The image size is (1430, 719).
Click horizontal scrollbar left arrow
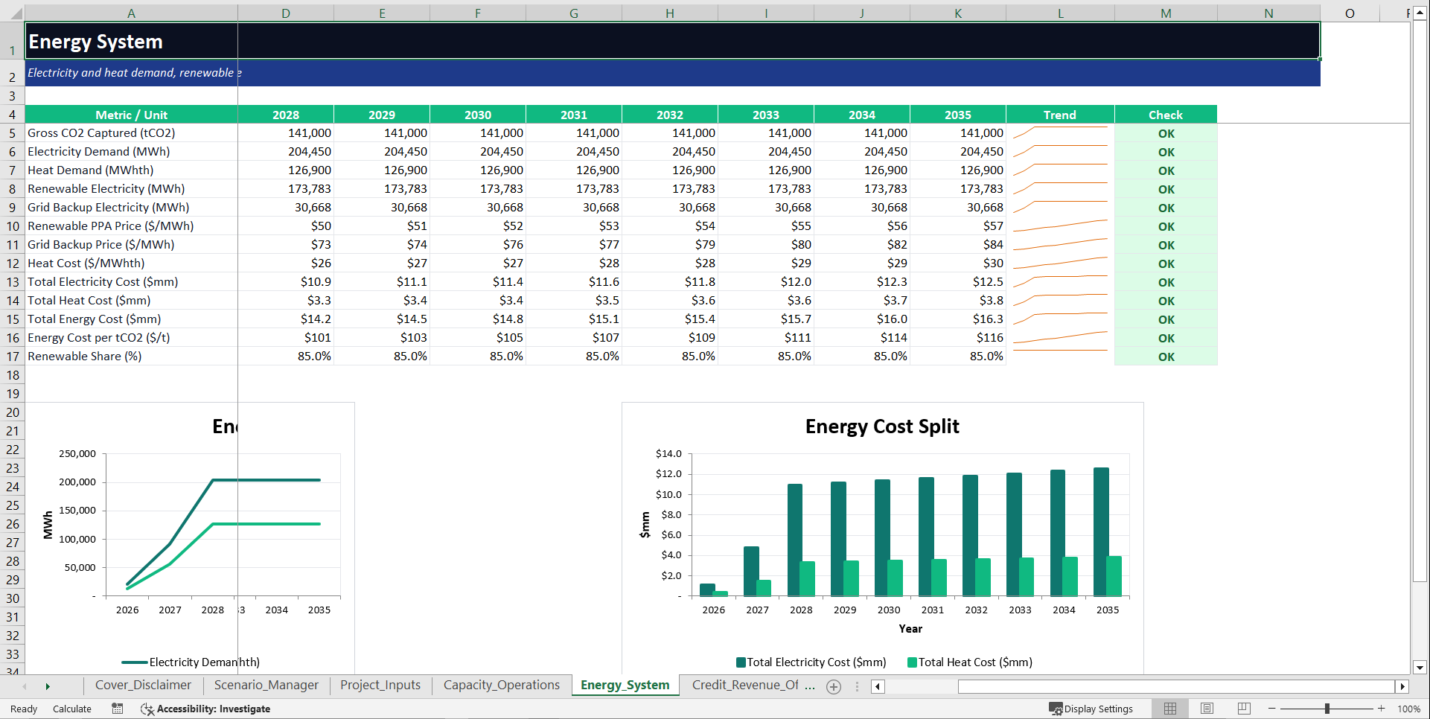pos(878,686)
